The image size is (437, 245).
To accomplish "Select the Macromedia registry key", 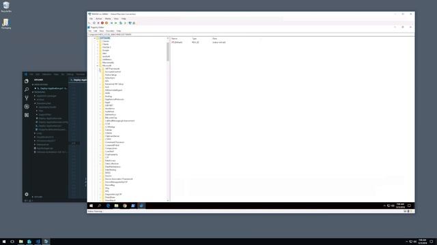I will click(108, 63).
